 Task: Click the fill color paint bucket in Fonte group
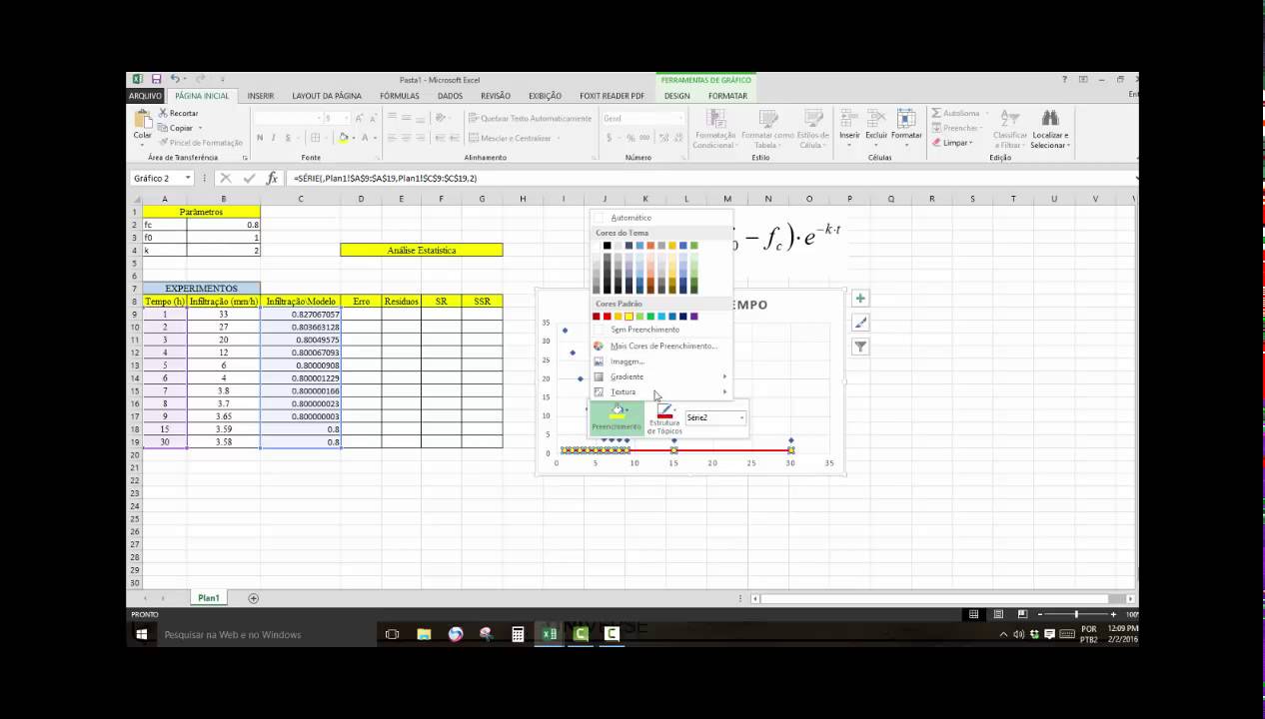tap(343, 138)
